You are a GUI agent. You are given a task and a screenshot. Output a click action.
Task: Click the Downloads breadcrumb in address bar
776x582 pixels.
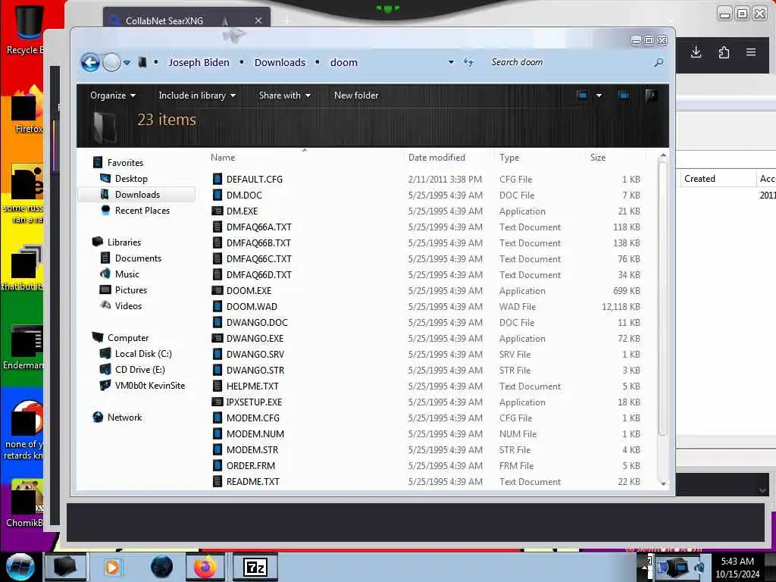pos(280,62)
